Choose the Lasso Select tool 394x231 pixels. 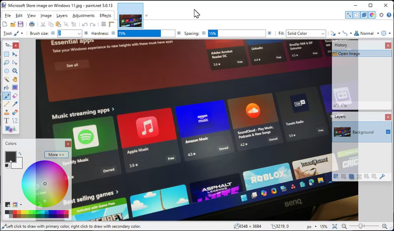pyautogui.click(x=7, y=63)
